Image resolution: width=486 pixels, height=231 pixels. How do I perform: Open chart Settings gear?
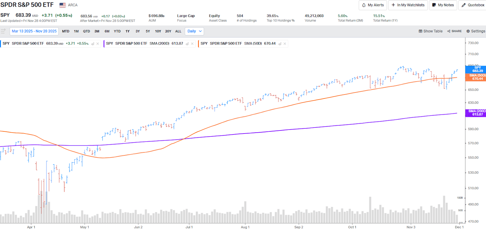(476, 31)
